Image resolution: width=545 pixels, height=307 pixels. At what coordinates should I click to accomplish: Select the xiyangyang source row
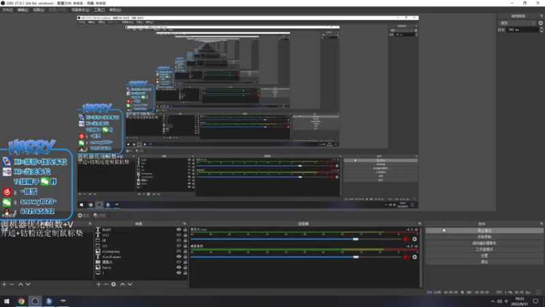tap(141, 251)
